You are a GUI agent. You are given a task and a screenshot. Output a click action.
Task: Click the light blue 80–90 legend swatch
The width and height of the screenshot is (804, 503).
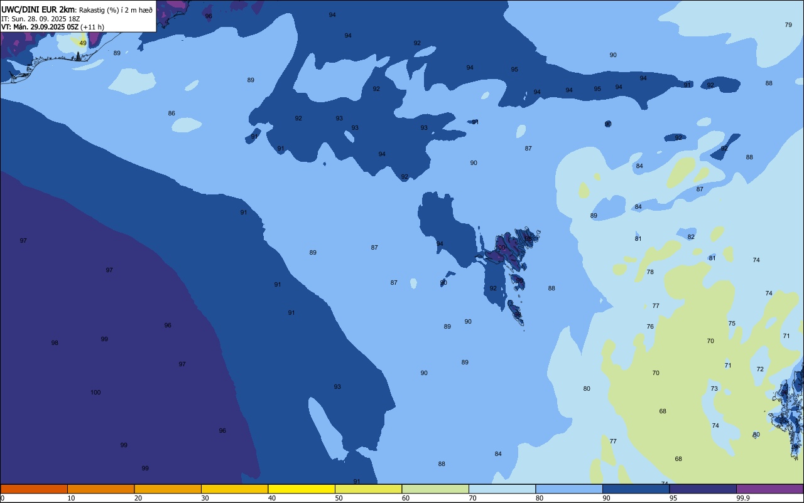point(569,489)
